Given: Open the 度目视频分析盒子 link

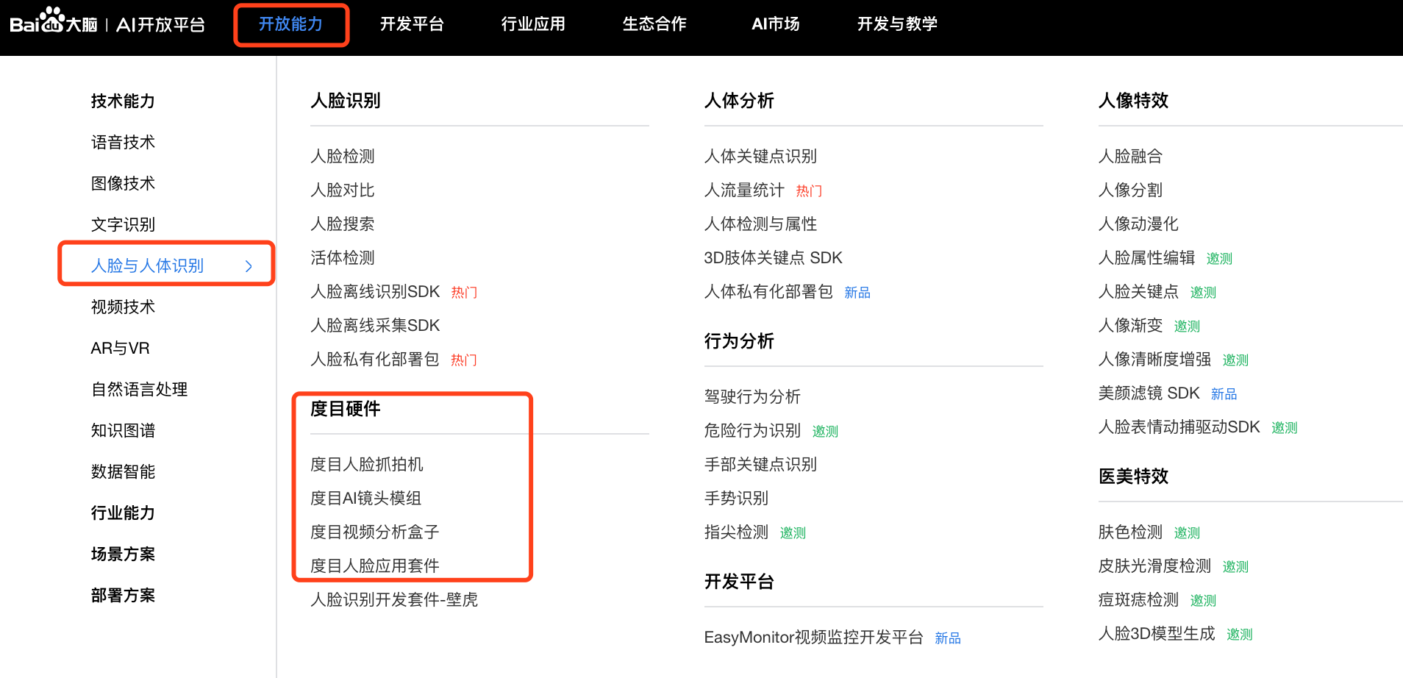Looking at the screenshot, I should pos(375,532).
